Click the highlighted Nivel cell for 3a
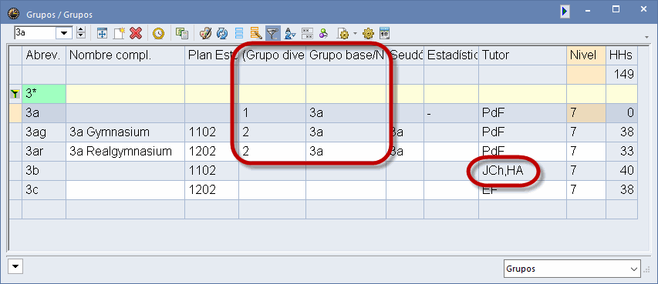 click(585, 113)
